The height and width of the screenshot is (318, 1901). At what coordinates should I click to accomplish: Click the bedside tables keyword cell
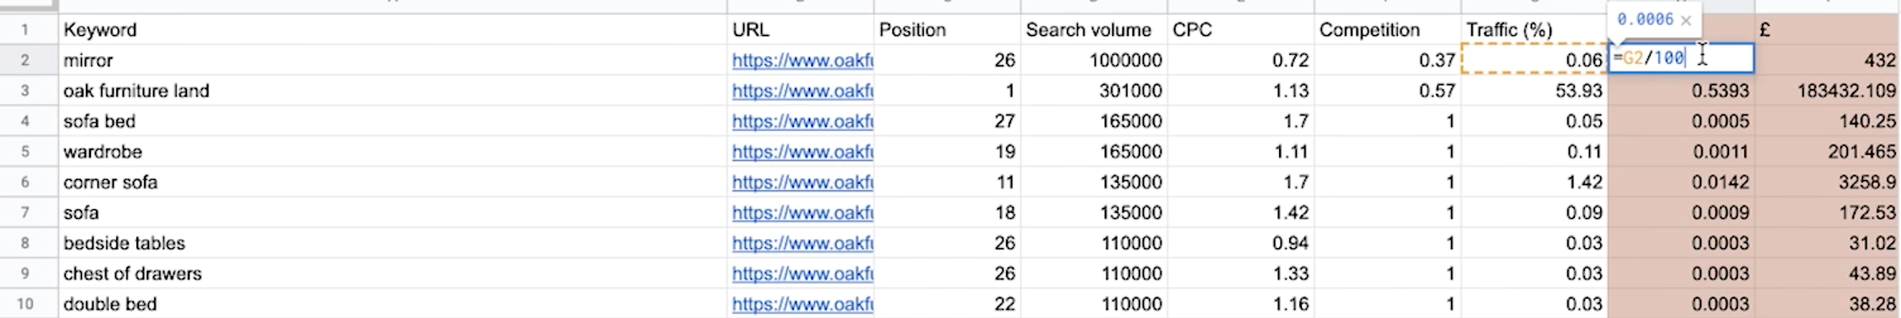coord(393,243)
